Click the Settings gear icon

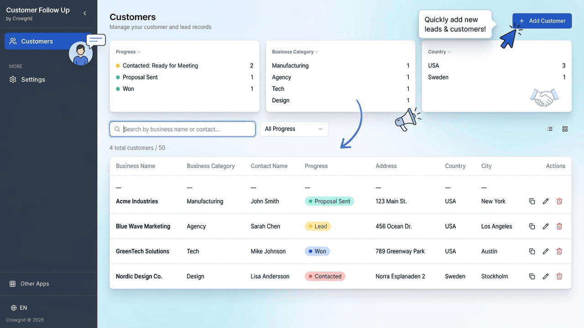[x=13, y=79]
